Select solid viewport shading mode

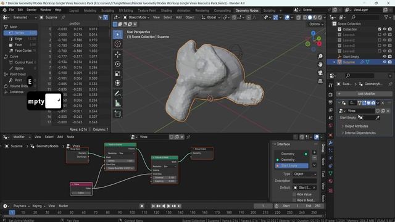tap(310, 17)
